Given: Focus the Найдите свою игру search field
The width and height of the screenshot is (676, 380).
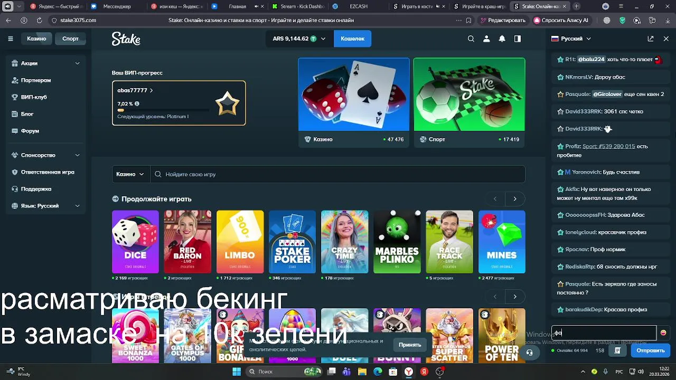Looking at the screenshot, I should [x=338, y=174].
